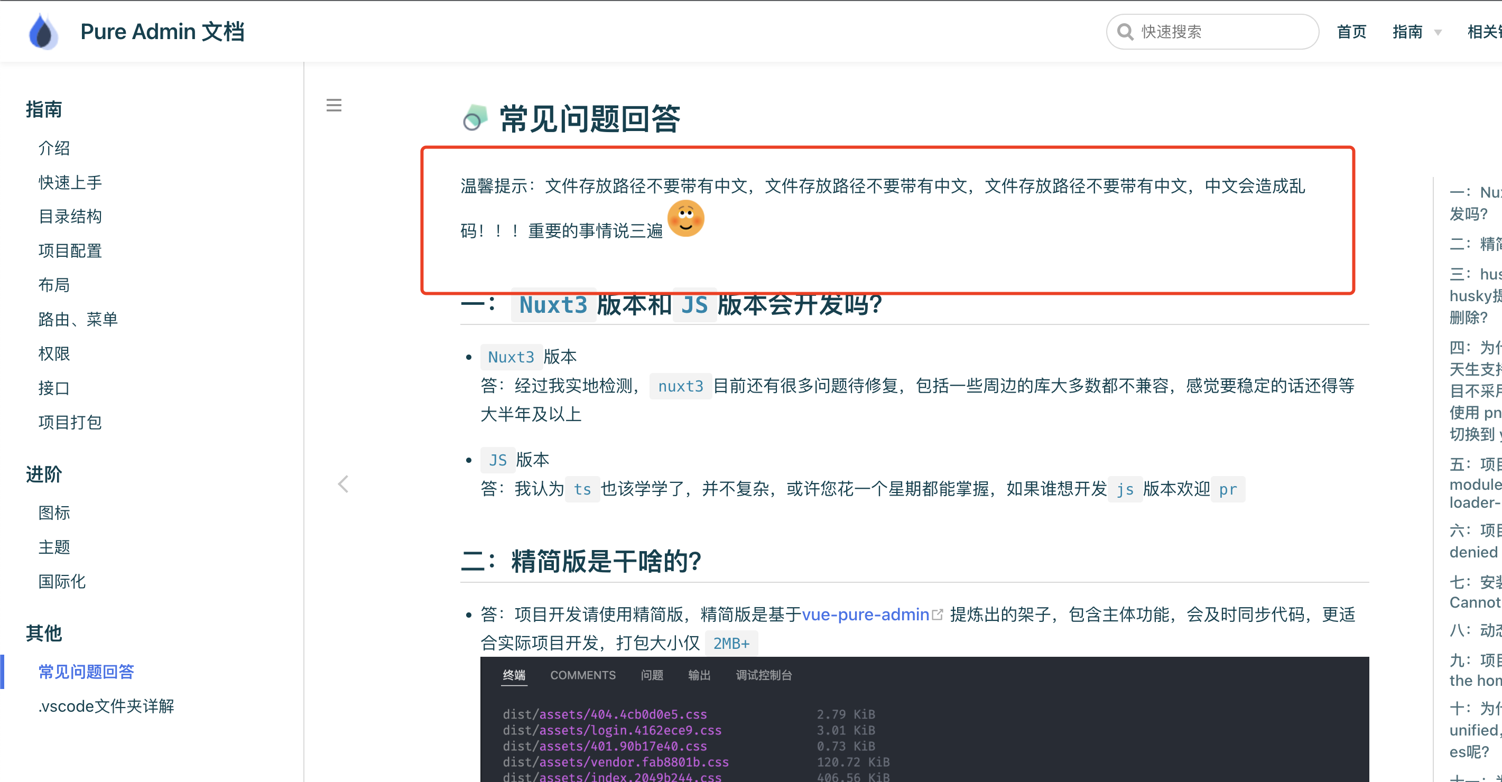
Task: Open the 首页 menu item
Action: click(1351, 32)
